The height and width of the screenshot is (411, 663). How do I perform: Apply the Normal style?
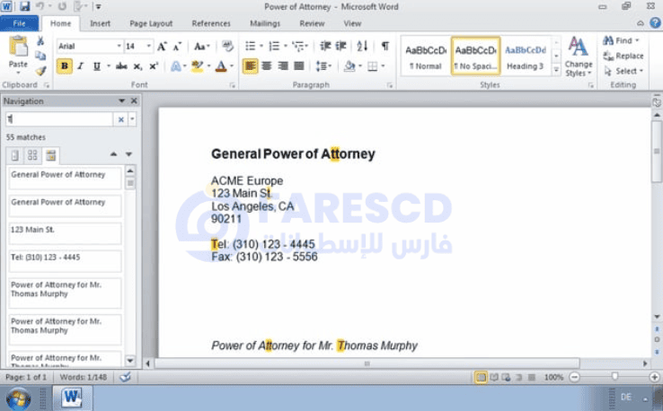[425, 57]
